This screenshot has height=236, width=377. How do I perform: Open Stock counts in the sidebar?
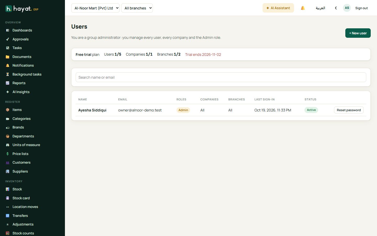click(x=23, y=233)
